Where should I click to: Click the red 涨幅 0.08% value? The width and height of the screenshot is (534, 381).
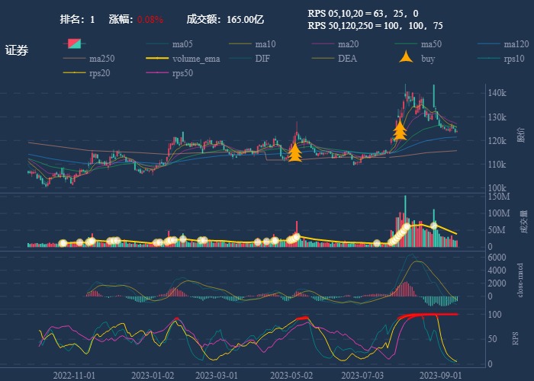point(150,19)
